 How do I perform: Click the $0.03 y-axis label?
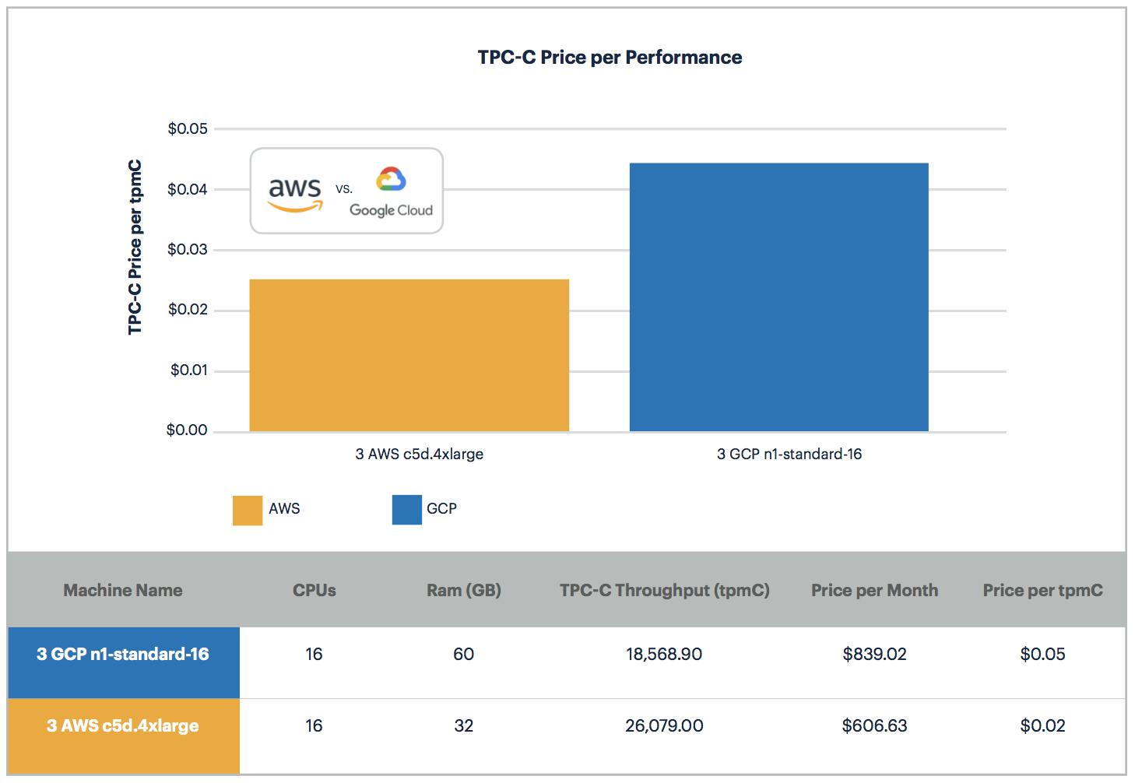[188, 250]
